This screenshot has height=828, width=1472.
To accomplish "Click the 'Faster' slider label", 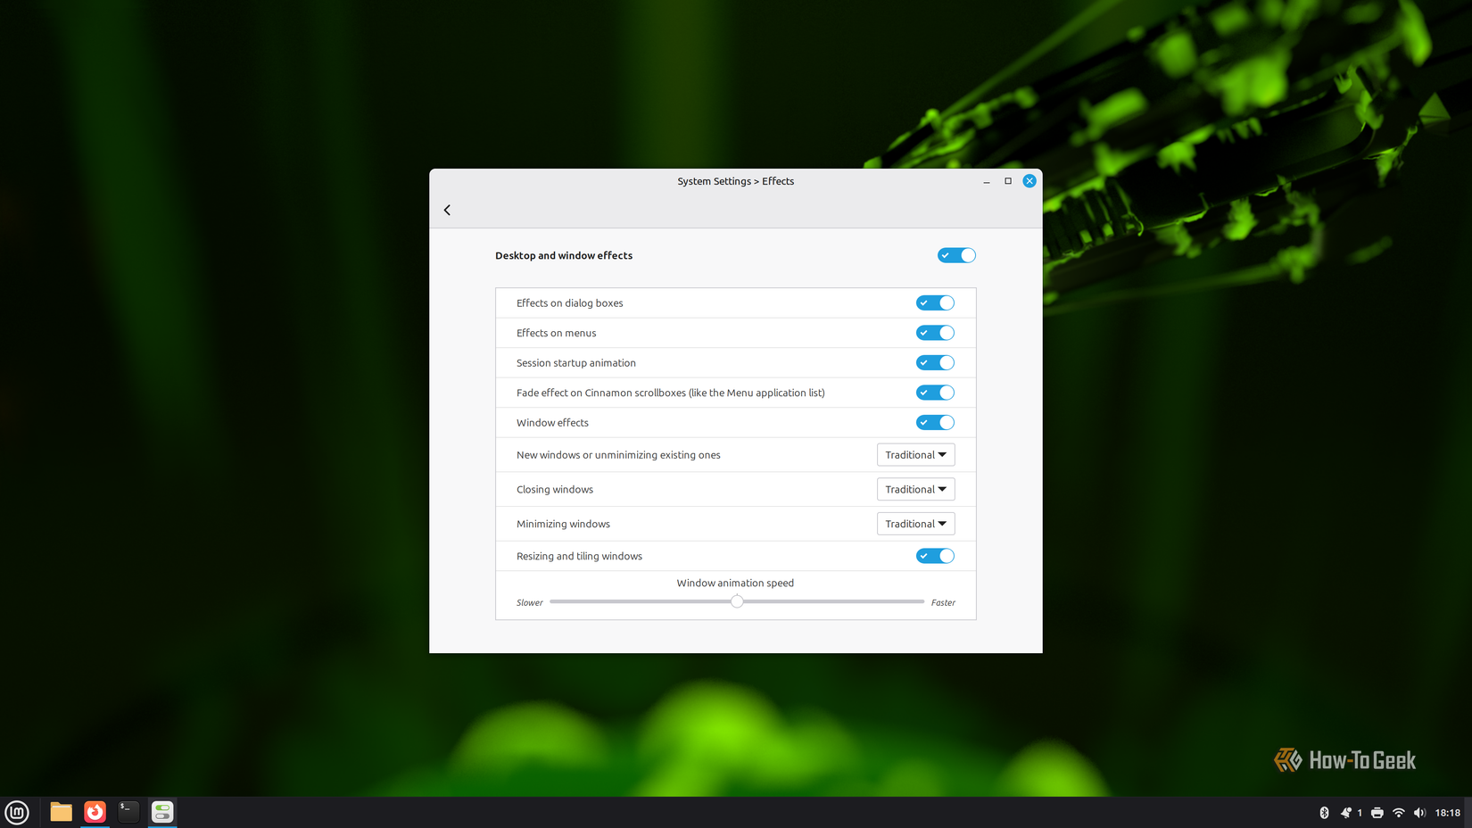I will point(943,602).
